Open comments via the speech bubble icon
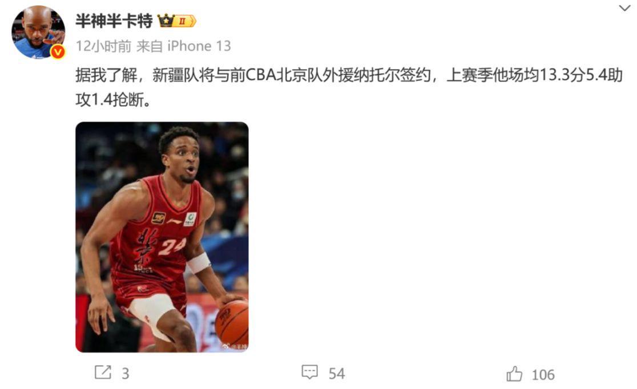 click(x=309, y=372)
